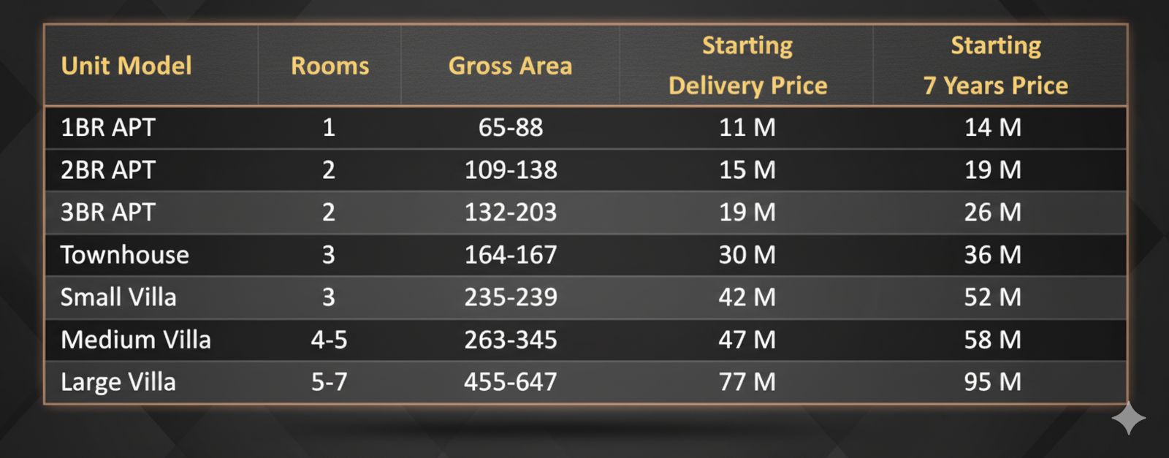Select the Starting Delivery Price header
Viewport: 1169px width, 458px height.
click(747, 66)
